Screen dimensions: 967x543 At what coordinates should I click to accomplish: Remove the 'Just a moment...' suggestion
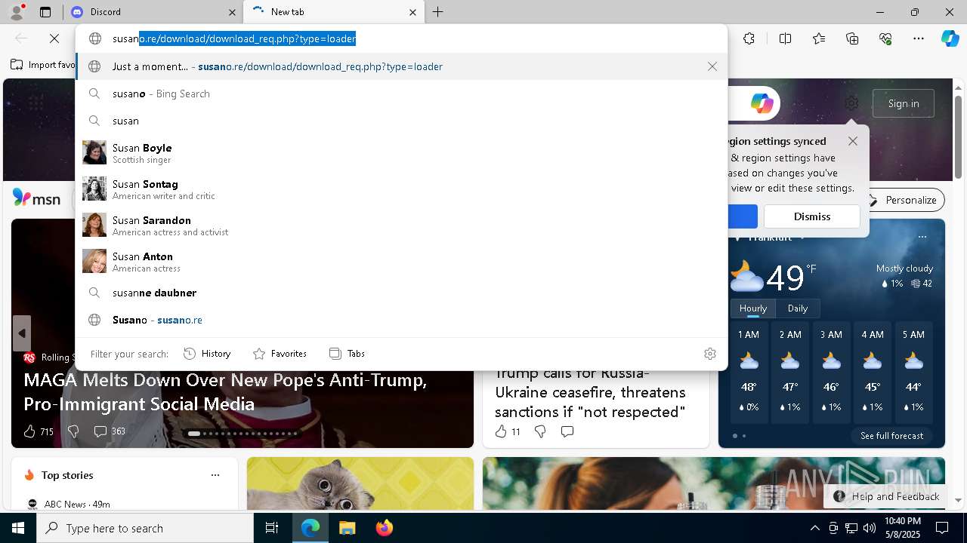(x=712, y=66)
